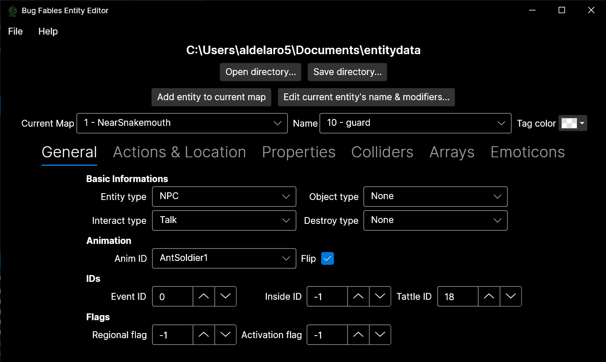The width and height of the screenshot is (606, 362).
Task: Switch to the Properties tab
Action: 299,152
